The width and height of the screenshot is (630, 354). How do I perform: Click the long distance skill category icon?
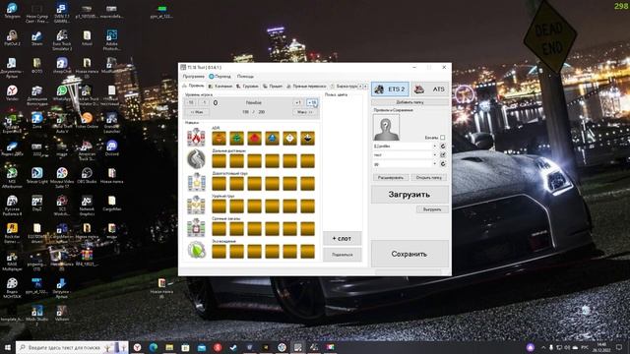tap(196, 158)
